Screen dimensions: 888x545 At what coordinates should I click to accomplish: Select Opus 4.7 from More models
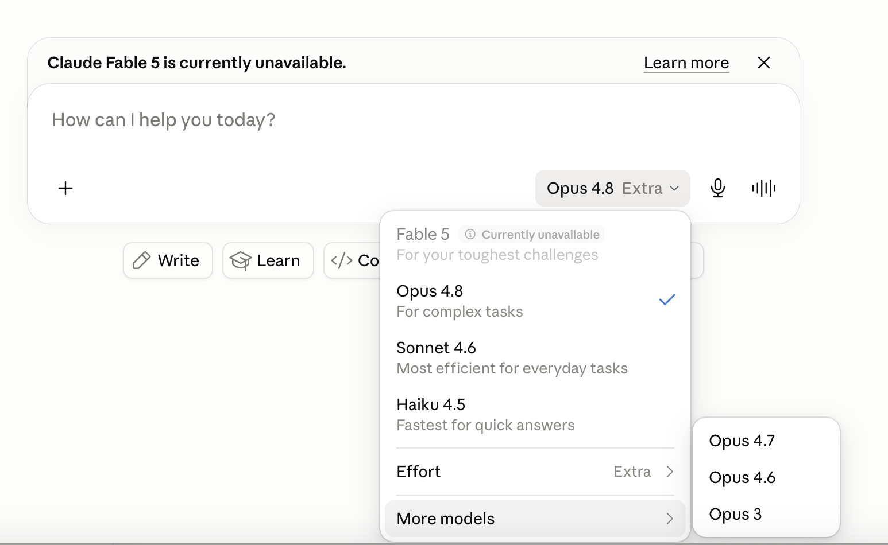pos(766,441)
